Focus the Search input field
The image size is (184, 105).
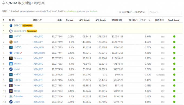click(x=165, y=12)
